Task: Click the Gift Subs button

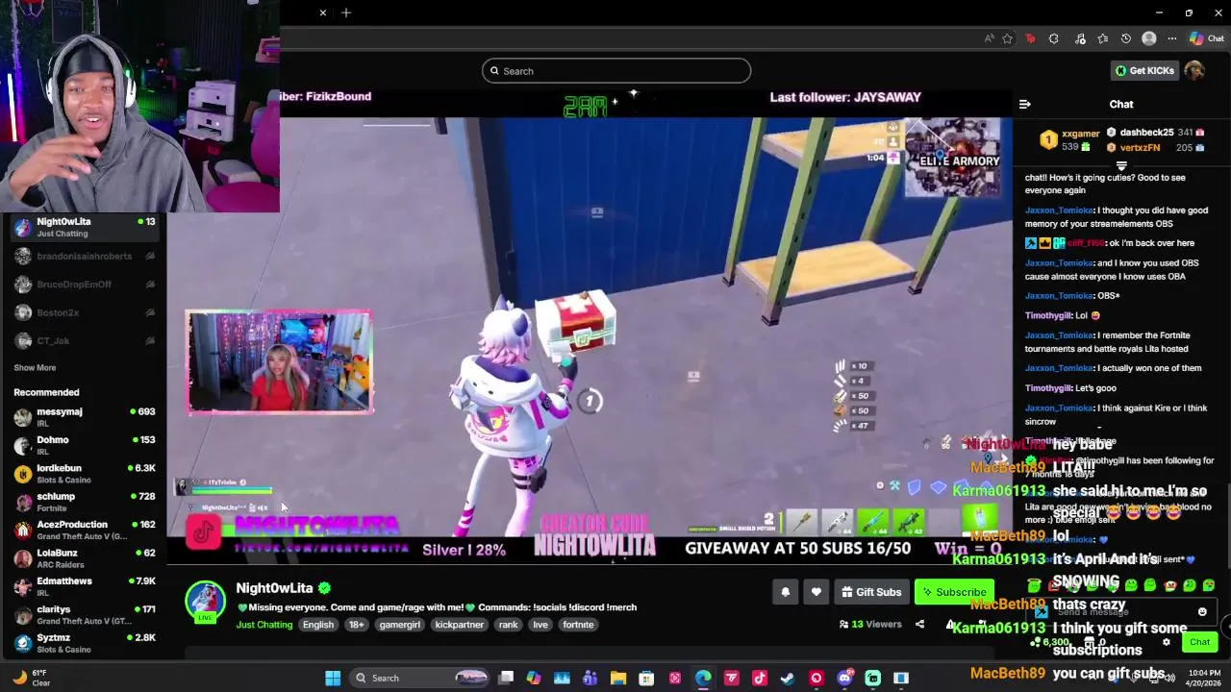Action: 871,592
